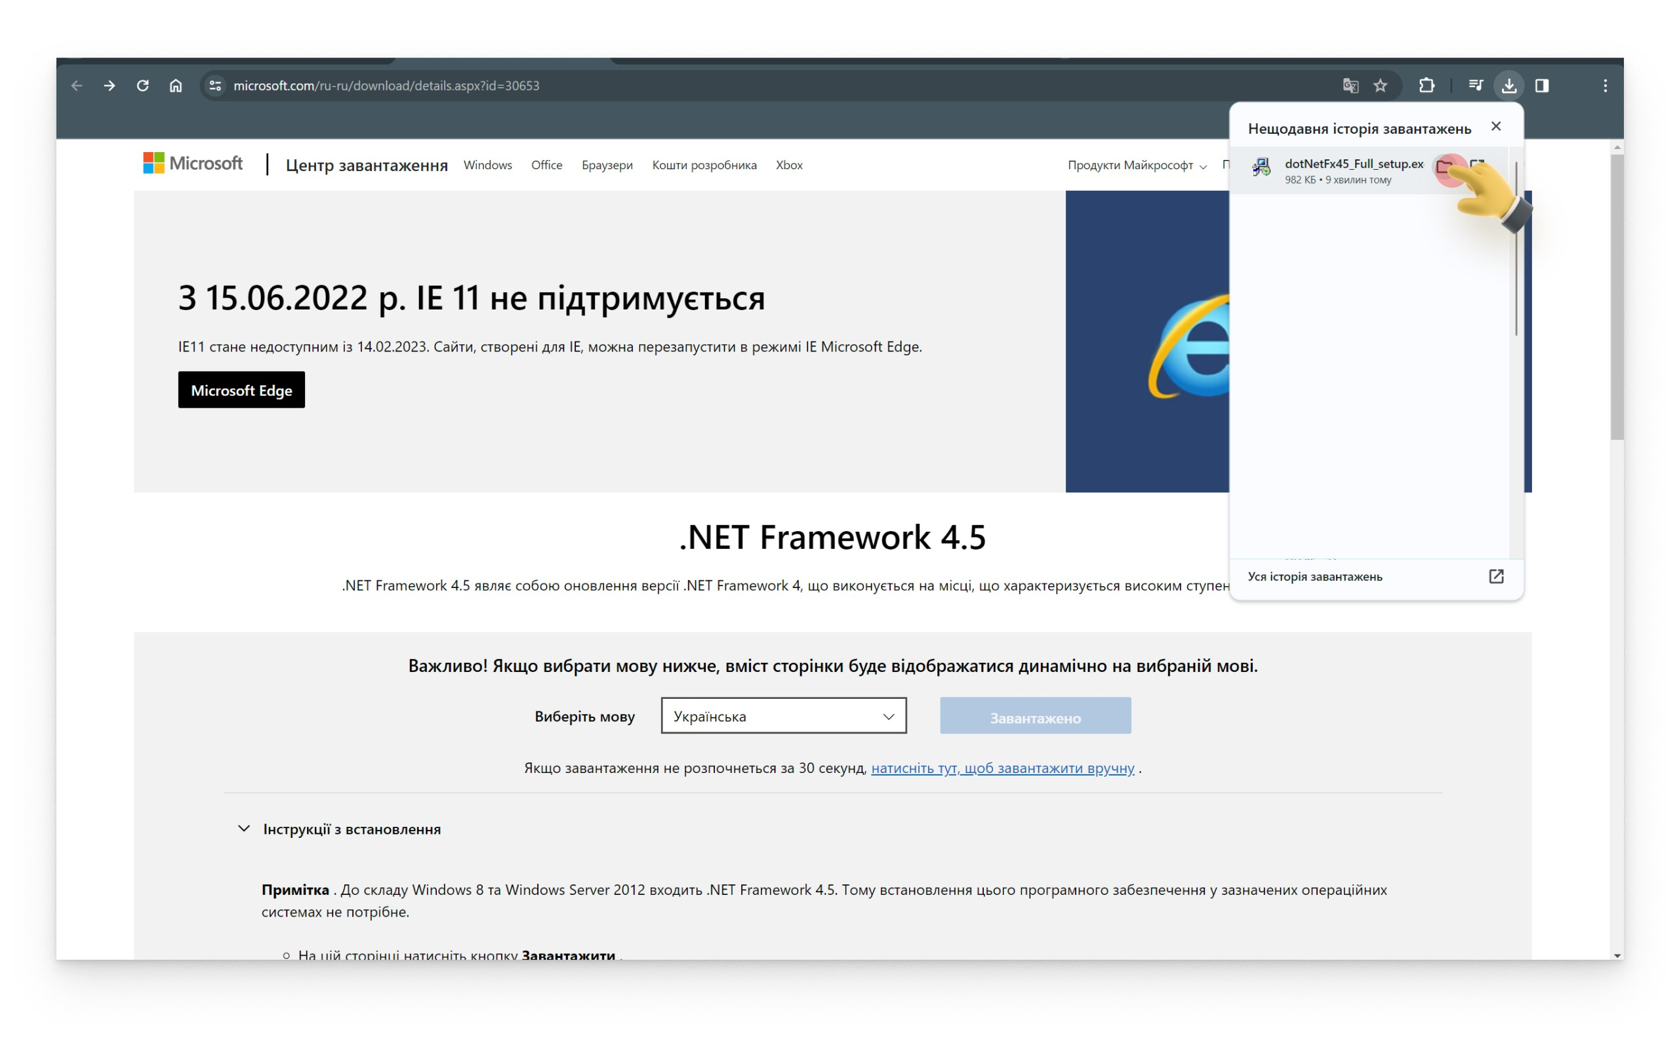Open the Chrome three-dot menu
Viewport: 1679px width, 1049px height.
click(1605, 86)
